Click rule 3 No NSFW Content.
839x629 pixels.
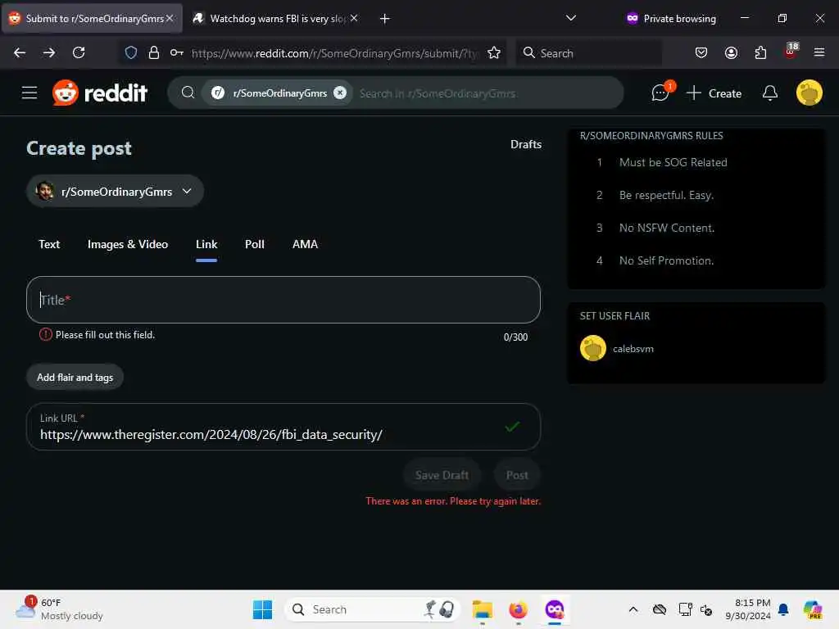click(667, 228)
